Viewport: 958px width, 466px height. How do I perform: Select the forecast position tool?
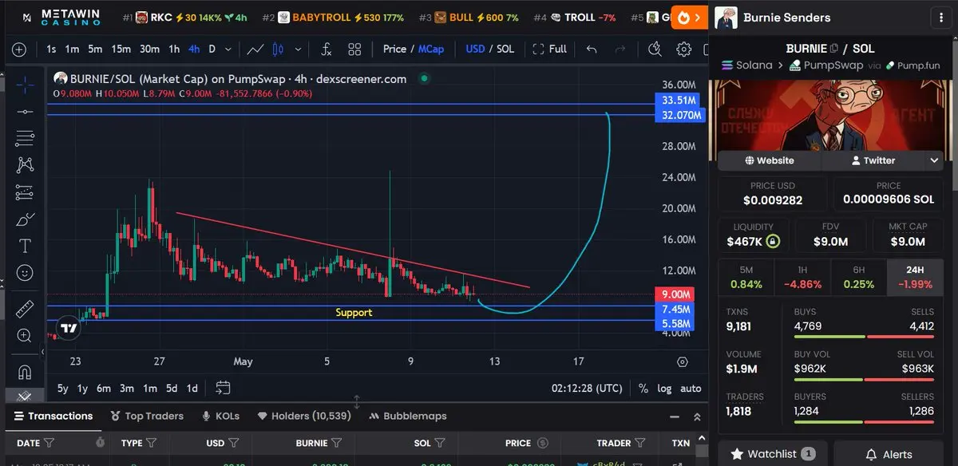point(25,192)
